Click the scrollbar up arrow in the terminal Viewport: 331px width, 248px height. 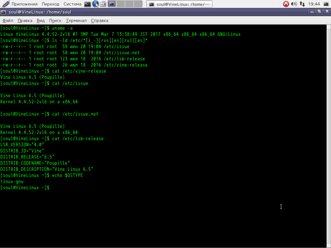[x=329, y=26]
